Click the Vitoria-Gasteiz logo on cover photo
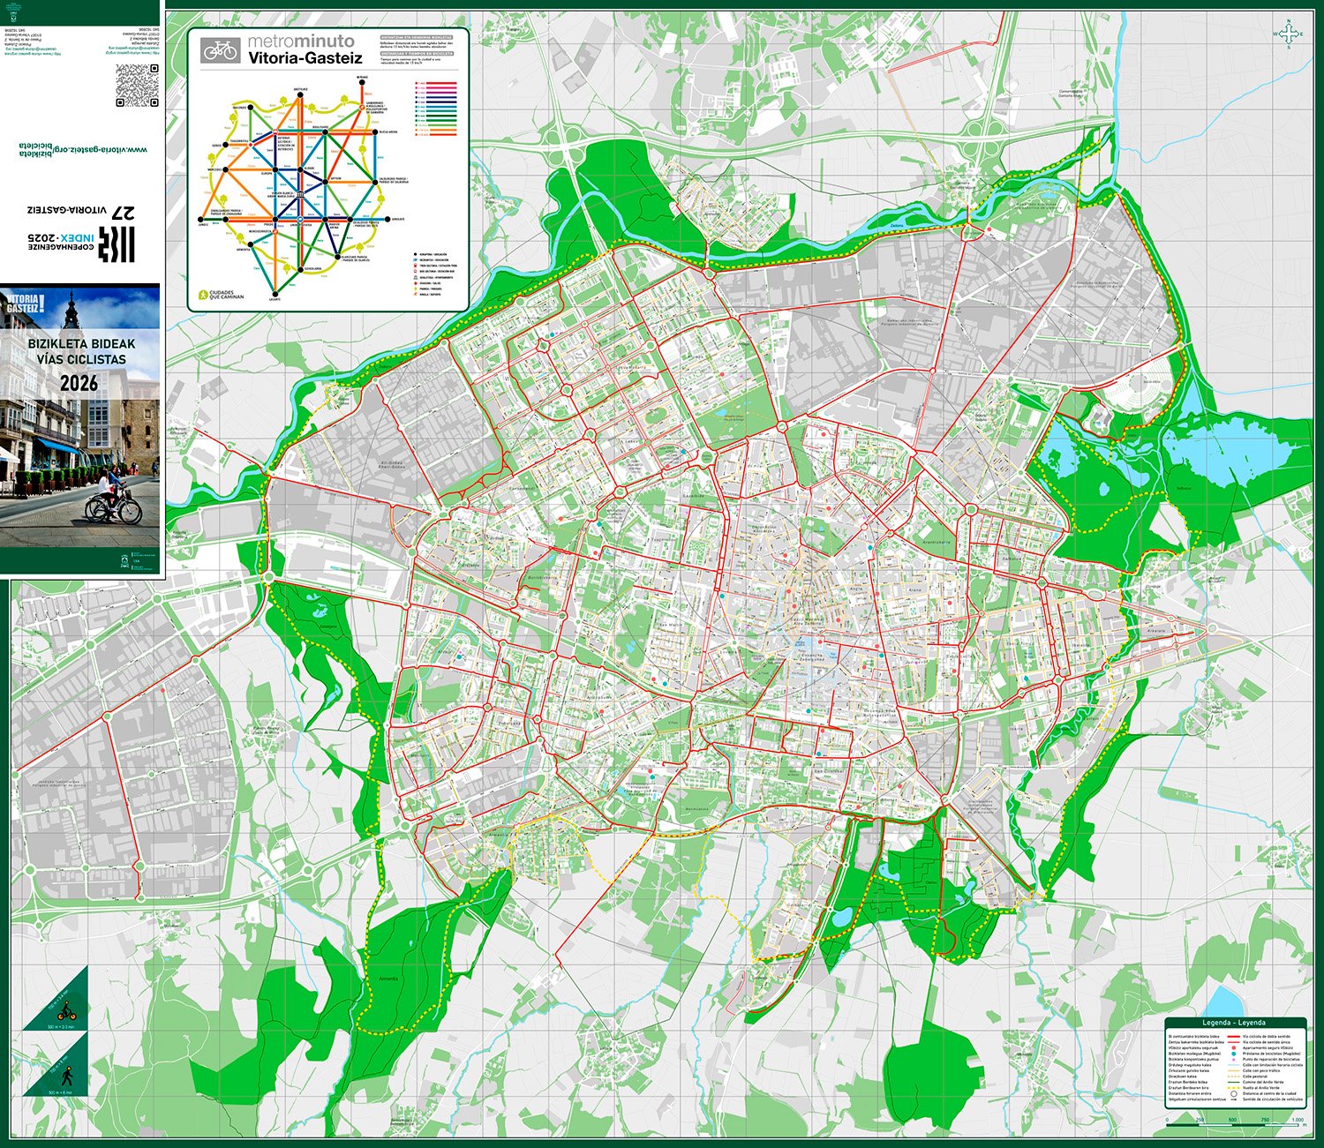Viewport: 1324px width, 1148px height. click(x=24, y=305)
